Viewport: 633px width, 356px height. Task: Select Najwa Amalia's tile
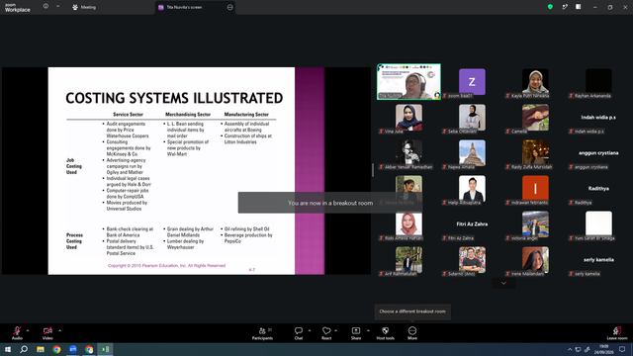(x=472, y=152)
